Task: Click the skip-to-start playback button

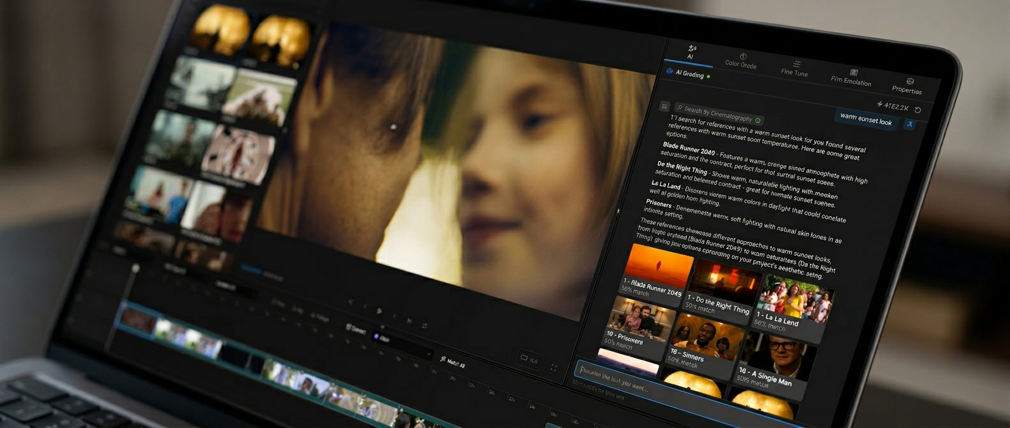Action: (350, 302)
